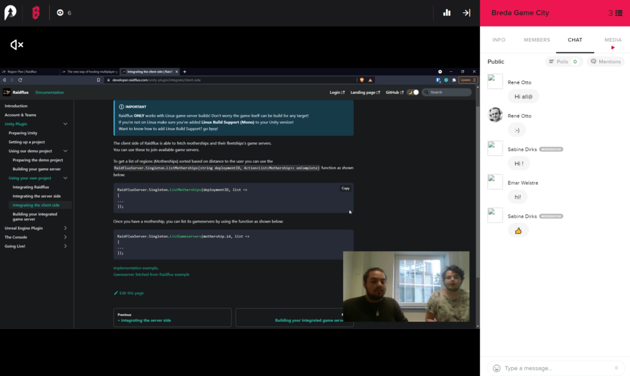The height and width of the screenshot is (376, 630).
Task: Click the browser forward arrow
Action: (12, 80)
